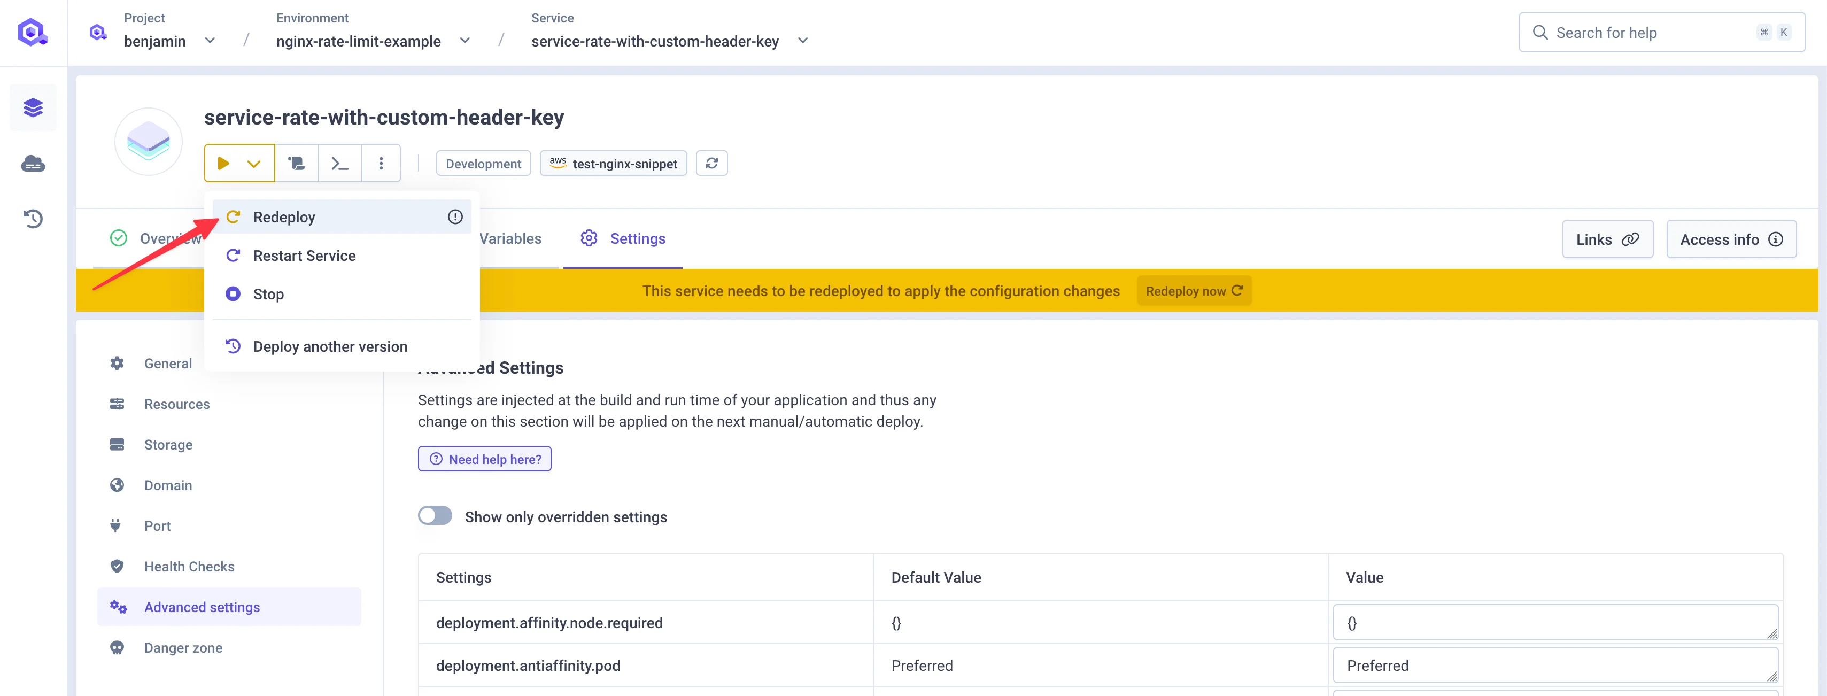Open Health Checks settings section
This screenshot has width=1827, height=696.
coord(229,566)
